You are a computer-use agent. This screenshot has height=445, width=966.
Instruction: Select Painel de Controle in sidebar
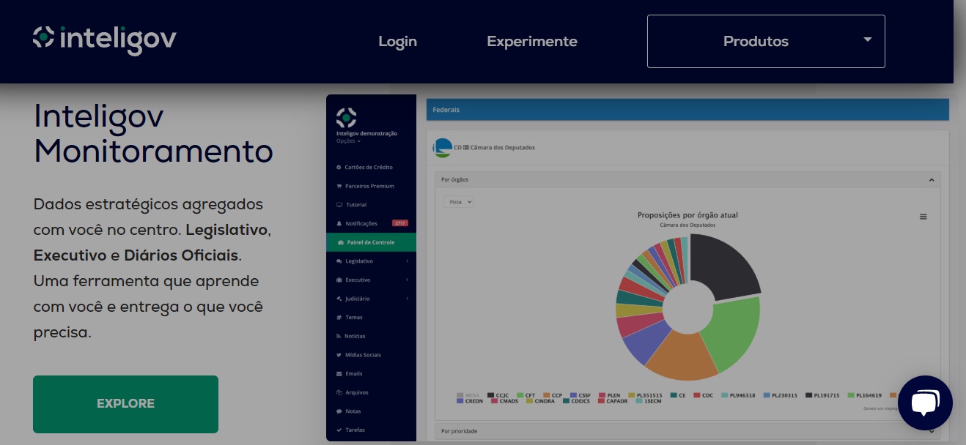(x=371, y=242)
